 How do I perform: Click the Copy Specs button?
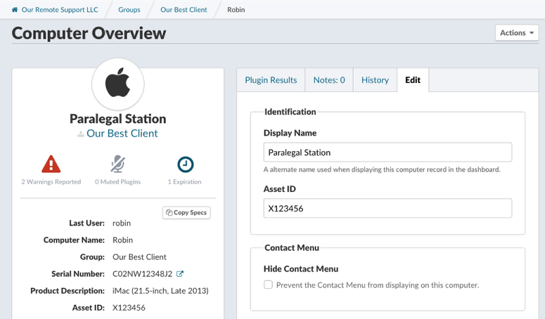pos(186,212)
